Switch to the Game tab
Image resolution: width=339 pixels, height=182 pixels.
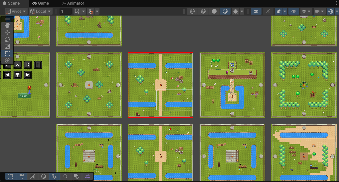pos(41,3)
